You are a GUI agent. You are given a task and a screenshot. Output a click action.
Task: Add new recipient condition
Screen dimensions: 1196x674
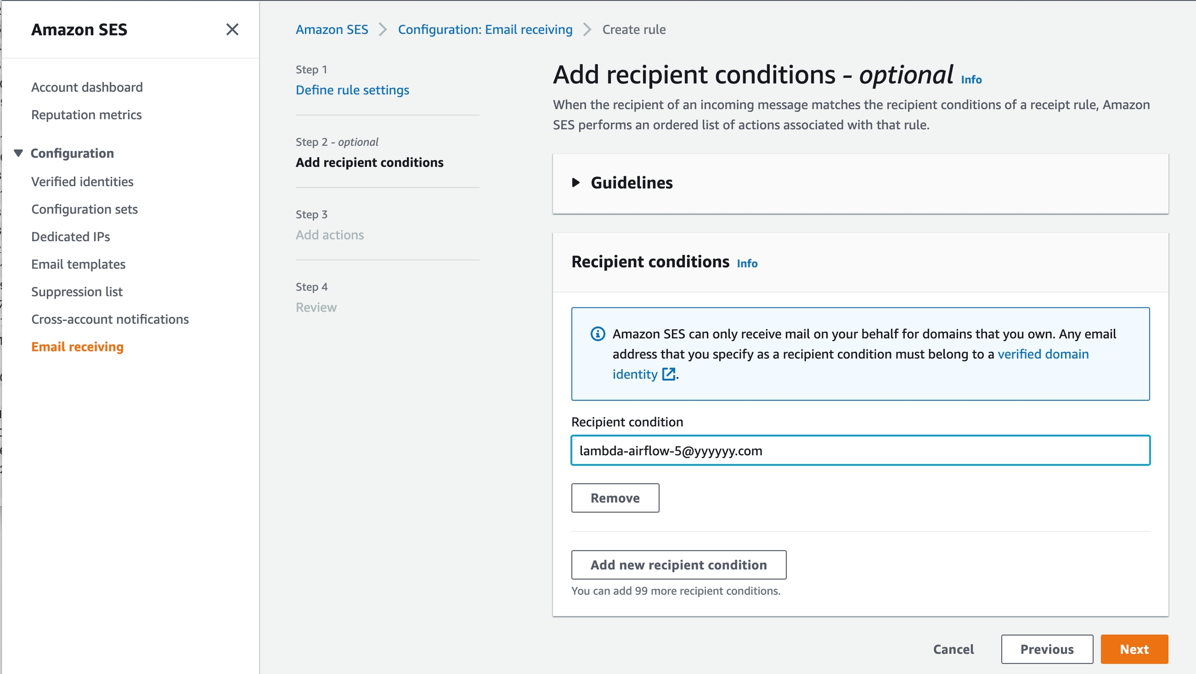(678, 565)
